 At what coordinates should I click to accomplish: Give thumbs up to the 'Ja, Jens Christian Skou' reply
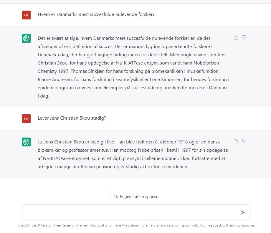point(236,141)
